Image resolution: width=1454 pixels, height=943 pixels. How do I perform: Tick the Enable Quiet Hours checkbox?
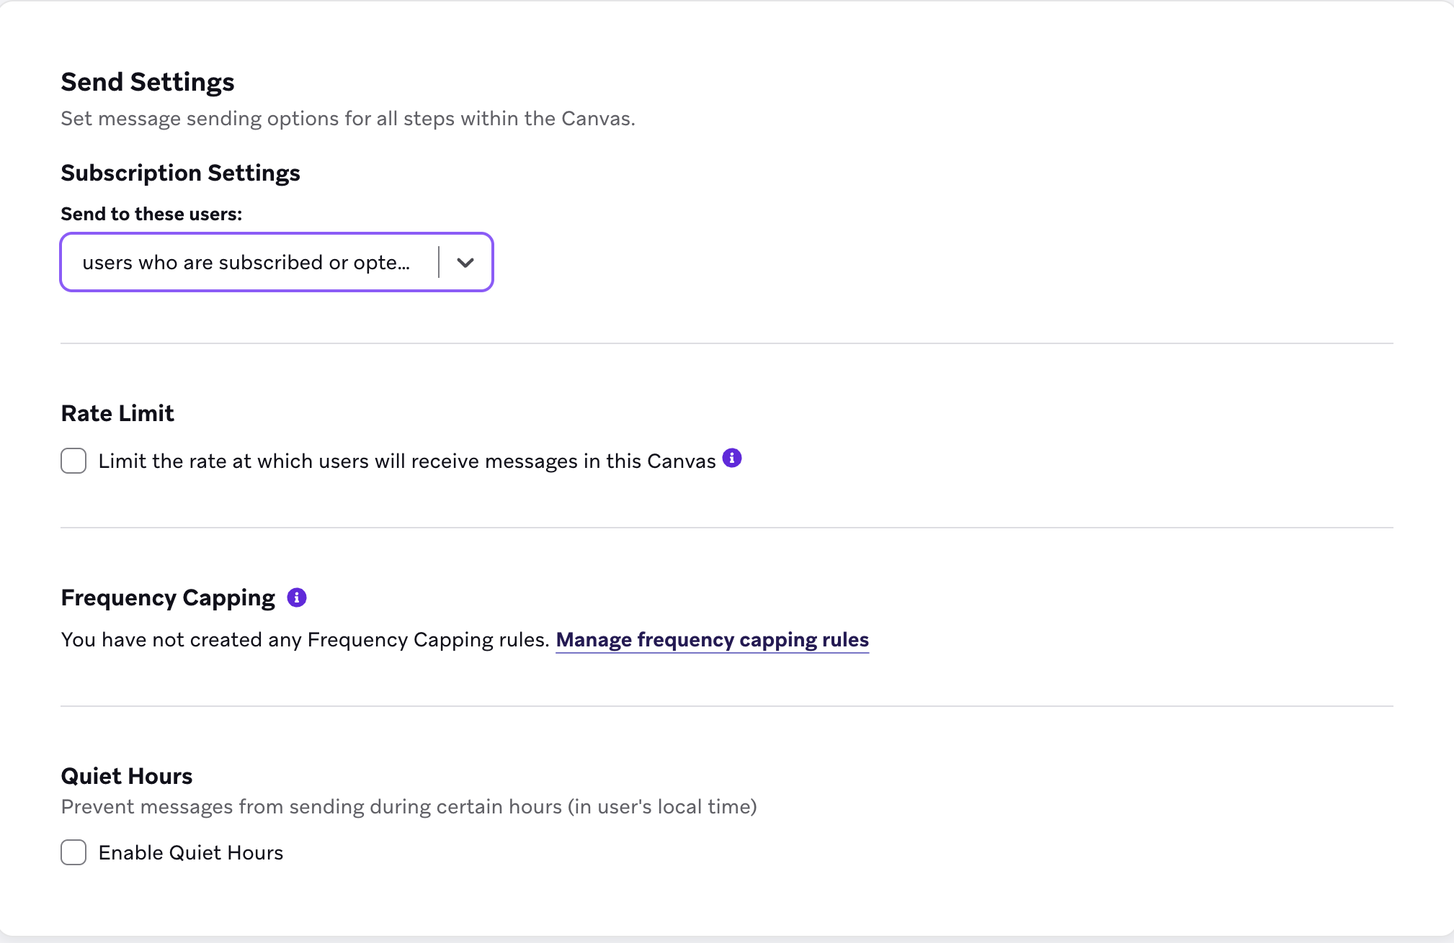(73, 852)
